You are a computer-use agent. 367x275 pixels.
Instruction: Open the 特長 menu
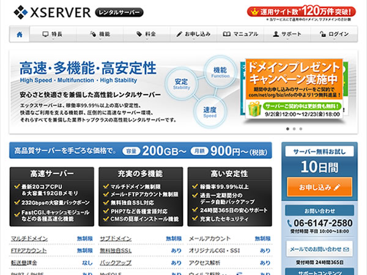click(53, 34)
